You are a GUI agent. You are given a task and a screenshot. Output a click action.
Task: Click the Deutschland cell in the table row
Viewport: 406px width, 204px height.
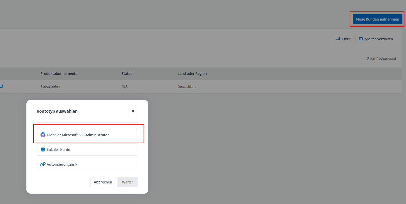point(187,87)
